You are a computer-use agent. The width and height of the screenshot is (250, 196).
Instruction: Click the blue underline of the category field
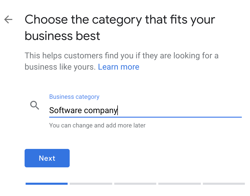click(145, 117)
